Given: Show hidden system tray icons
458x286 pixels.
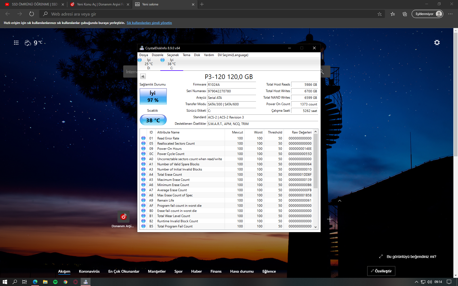Looking at the screenshot, I should (416, 282).
